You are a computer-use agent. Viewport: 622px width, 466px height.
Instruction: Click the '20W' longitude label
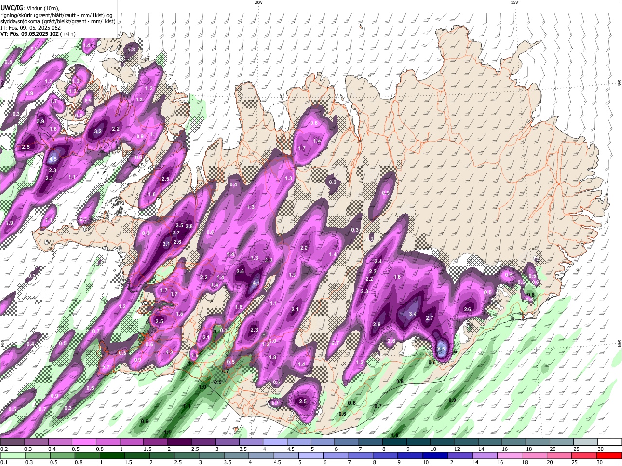[x=259, y=2]
